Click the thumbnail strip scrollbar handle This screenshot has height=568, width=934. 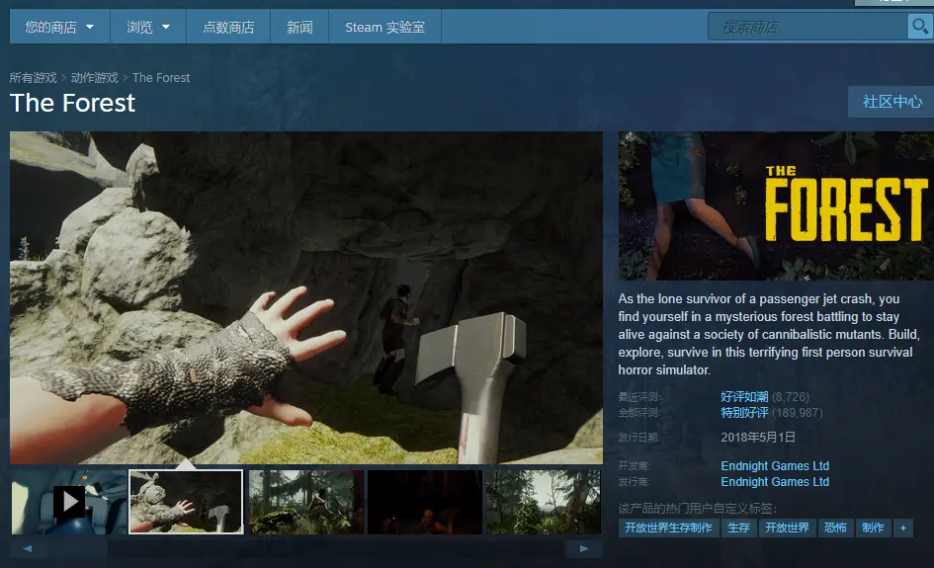click(x=76, y=548)
